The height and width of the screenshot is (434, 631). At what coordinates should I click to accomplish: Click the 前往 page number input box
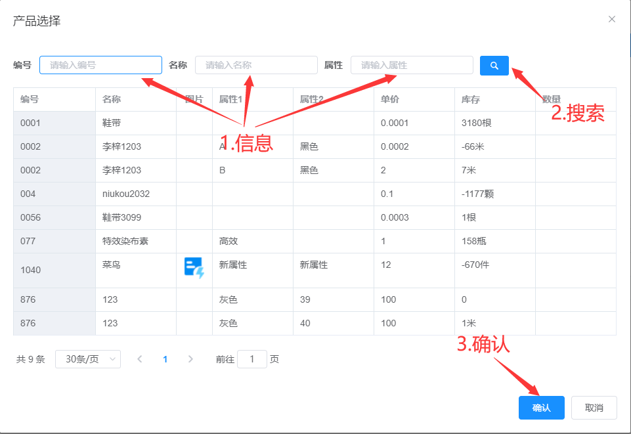251,359
